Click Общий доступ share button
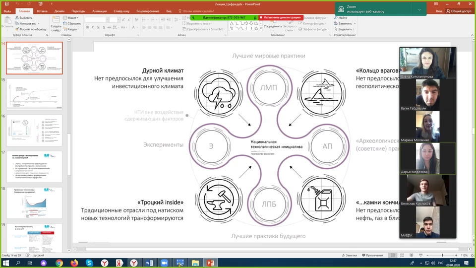This screenshot has width=476, height=268. [459, 11]
